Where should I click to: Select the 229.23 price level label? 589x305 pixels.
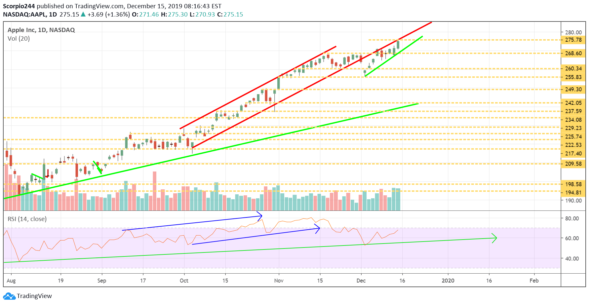[x=573, y=128]
